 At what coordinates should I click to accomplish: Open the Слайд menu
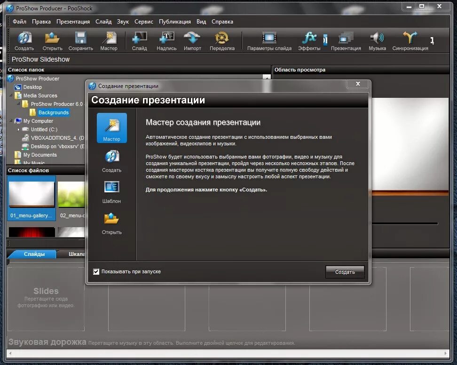coord(103,22)
